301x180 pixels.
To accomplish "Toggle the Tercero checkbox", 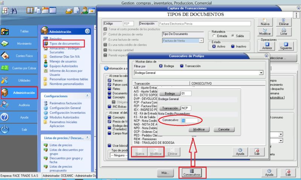I will click(109, 80).
